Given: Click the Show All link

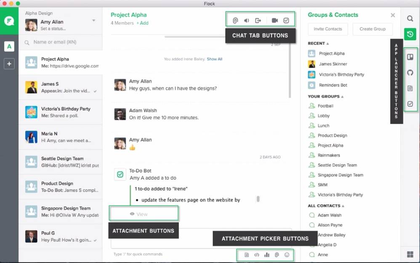Looking at the screenshot, I should point(215,59).
